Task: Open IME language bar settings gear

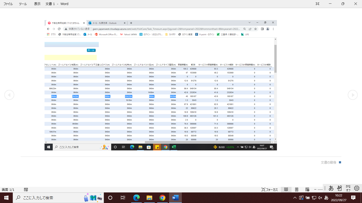Action: pyautogui.click(x=357, y=188)
